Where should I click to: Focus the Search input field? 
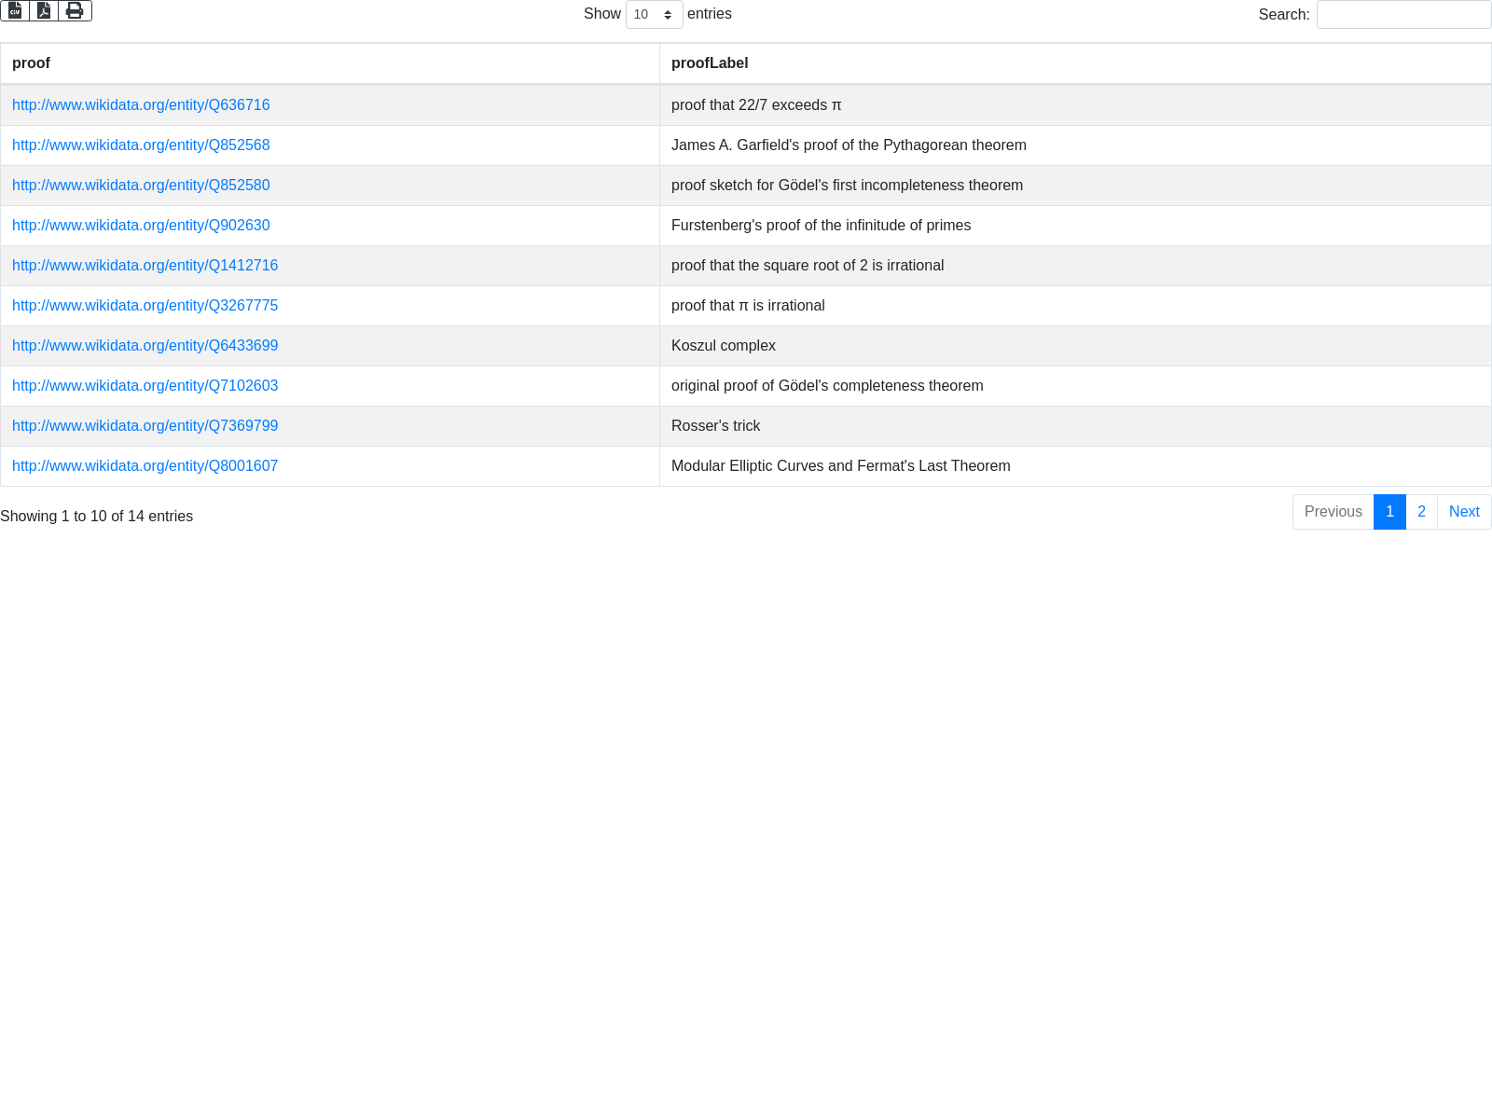point(1403,15)
